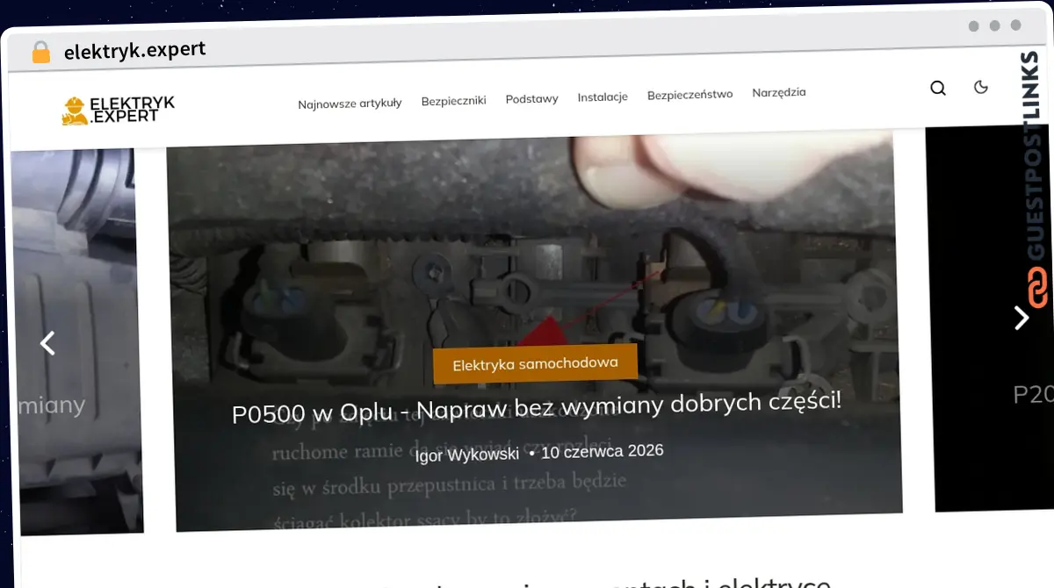Click the elektryk.expert address bar text
The width and height of the screenshot is (1054, 588).
134,50
